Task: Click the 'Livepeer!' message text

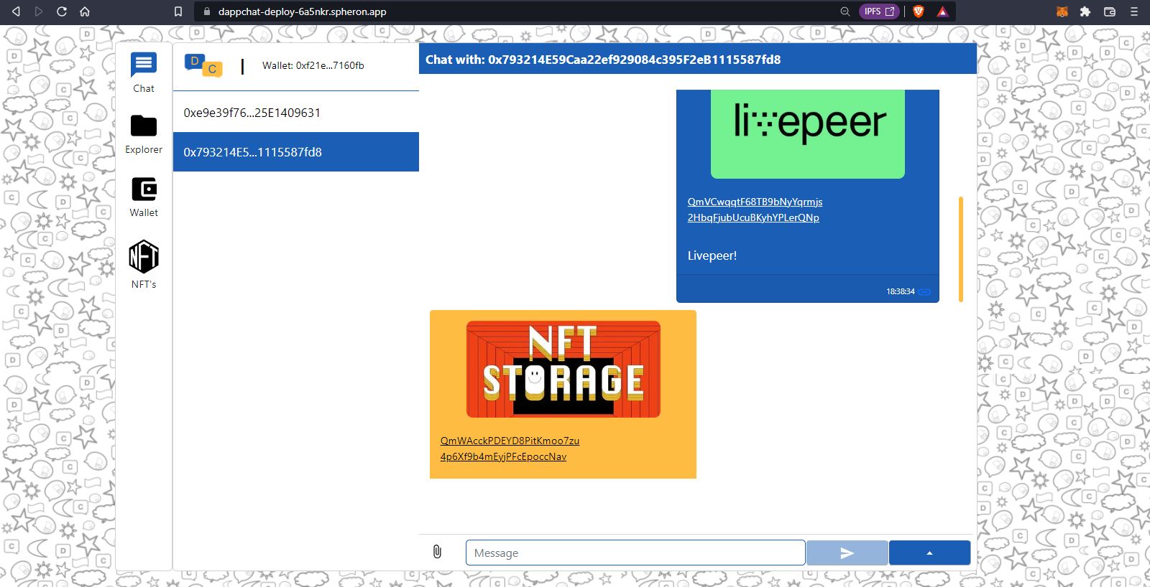Action: point(712,255)
